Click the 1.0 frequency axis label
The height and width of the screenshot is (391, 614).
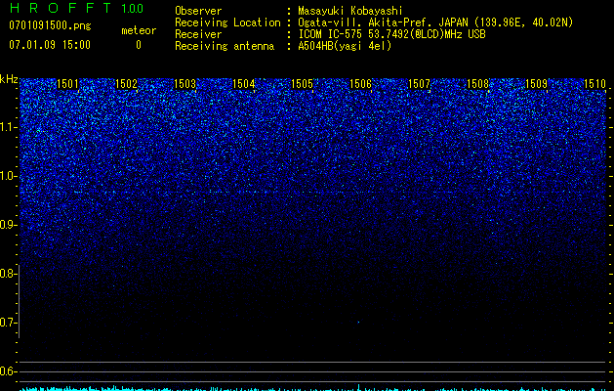9,176
